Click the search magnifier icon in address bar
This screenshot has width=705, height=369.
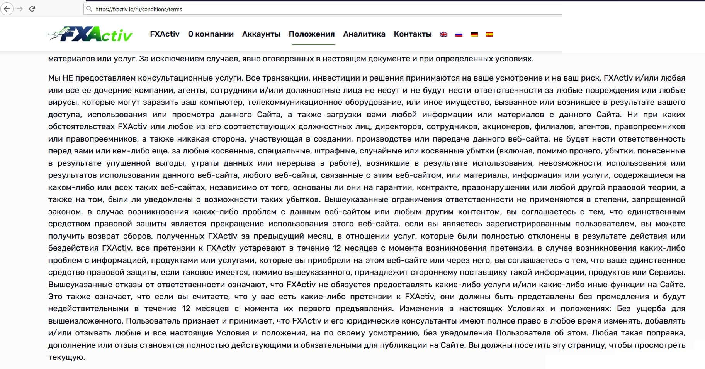(x=89, y=9)
